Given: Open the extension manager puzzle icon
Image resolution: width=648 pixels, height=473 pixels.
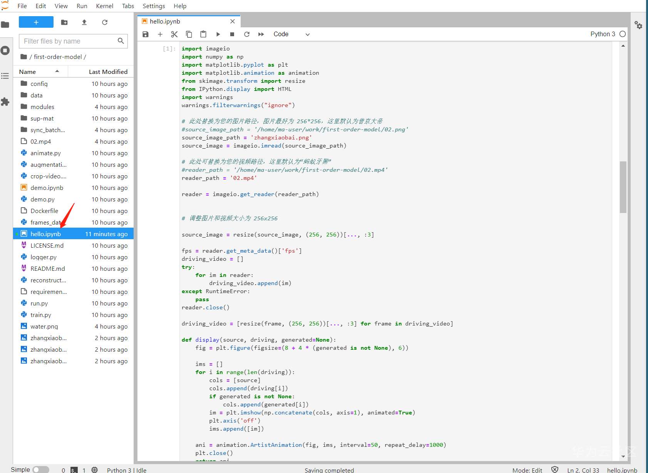Looking at the screenshot, I should pos(5,102).
